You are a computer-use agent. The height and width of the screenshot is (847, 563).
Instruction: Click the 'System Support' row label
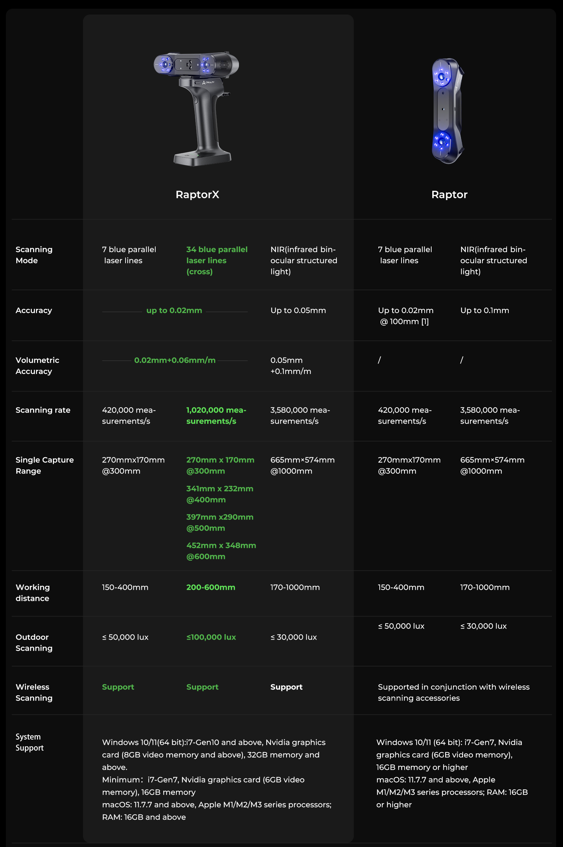29,742
